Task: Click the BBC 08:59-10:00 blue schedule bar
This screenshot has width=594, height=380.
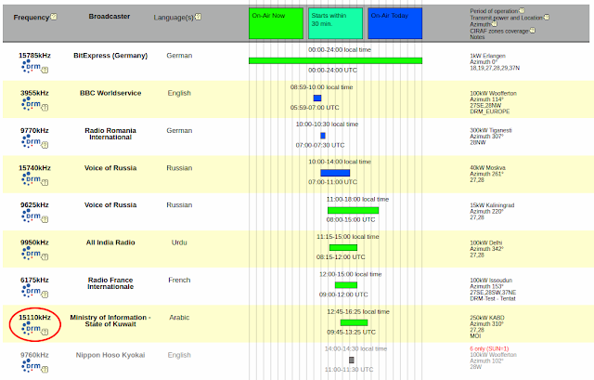Action: click(317, 98)
